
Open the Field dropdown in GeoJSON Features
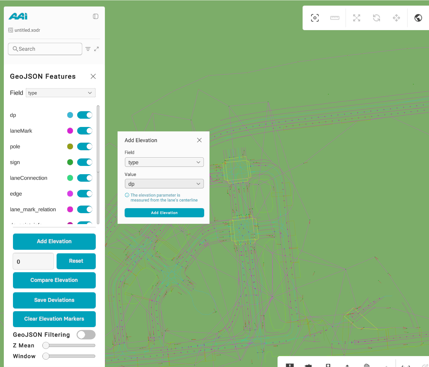(x=61, y=93)
